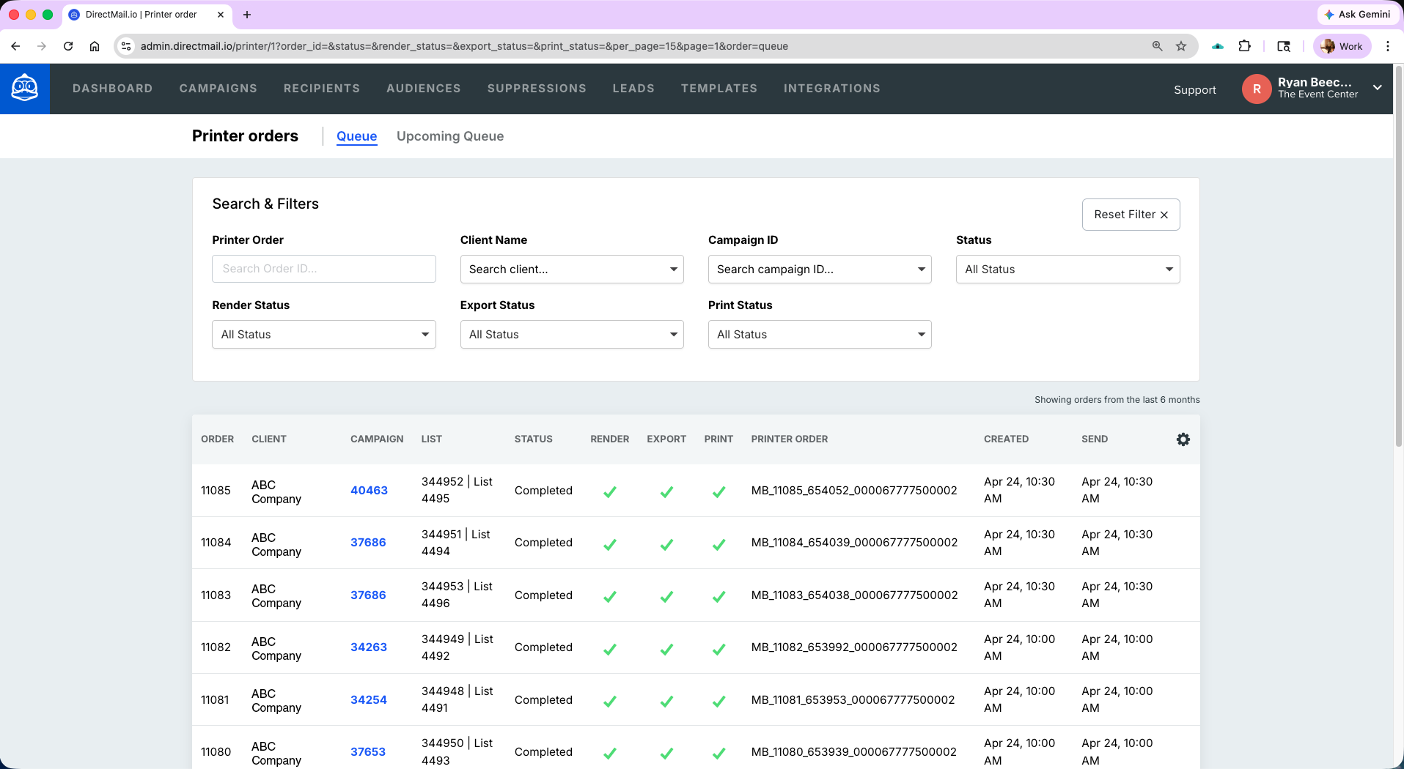The image size is (1404, 769).
Task: Open the browser extensions puzzle icon
Action: pos(1244,45)
